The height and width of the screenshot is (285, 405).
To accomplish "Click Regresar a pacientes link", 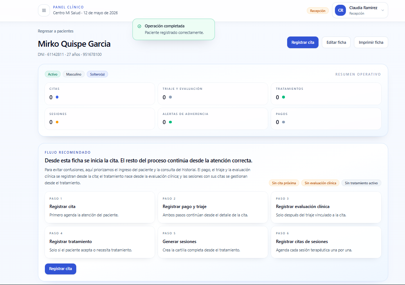I will [x=55, y=31].
